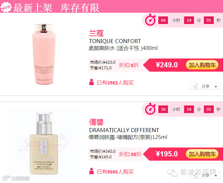Open the 兰蔻 brand link
Image resolution: width=223 pixels, height=183 pixels.
click(x=96, y=33)
